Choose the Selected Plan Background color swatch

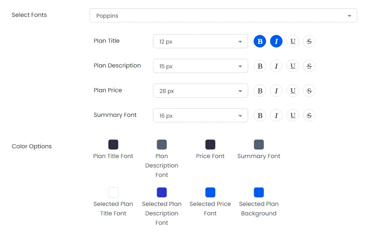coord(259,192)
